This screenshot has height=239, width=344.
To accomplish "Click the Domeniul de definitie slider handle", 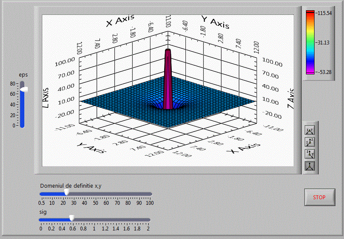I will click(67, 193).
